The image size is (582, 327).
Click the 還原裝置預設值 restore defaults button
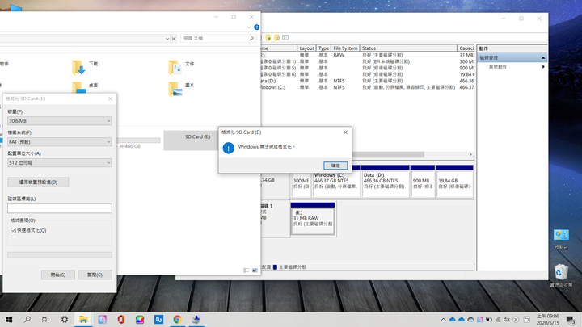point(38,182)
